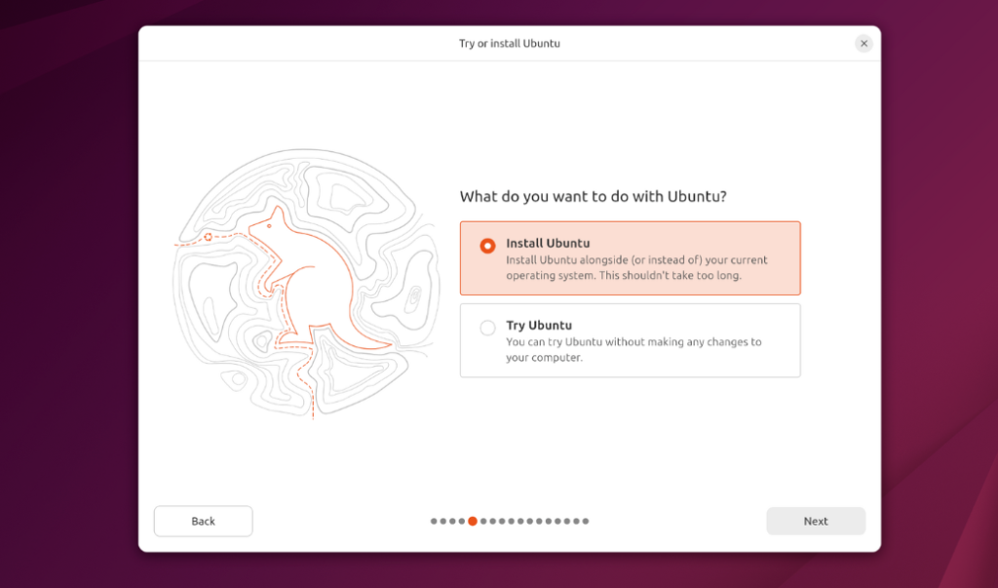The width and height of the screenshot is (998, 588).
Task: Select the Install Ubuntu radio button
Action: [x=488, y=246]
